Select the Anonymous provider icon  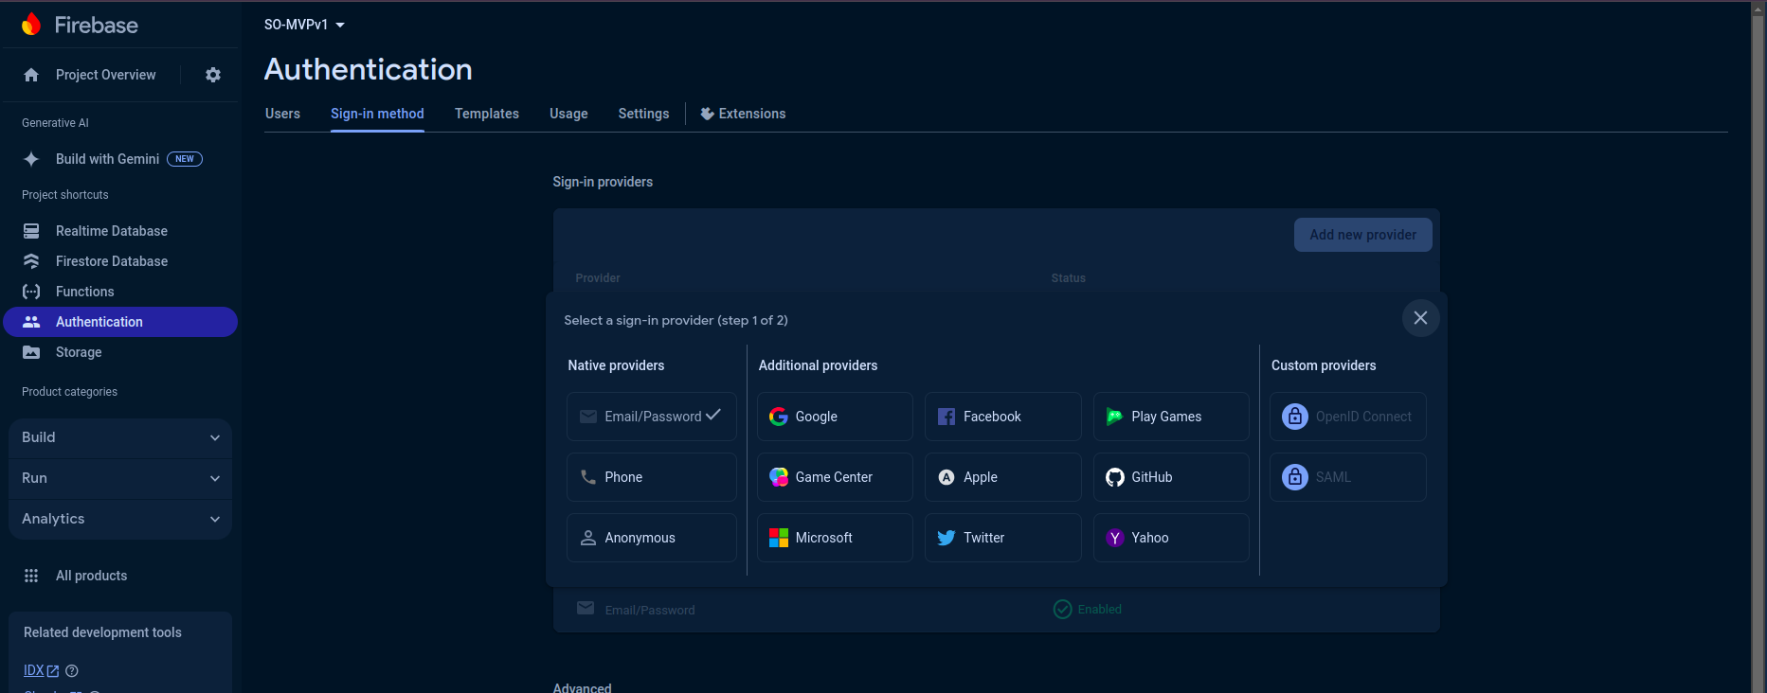(x=588, y=538)
